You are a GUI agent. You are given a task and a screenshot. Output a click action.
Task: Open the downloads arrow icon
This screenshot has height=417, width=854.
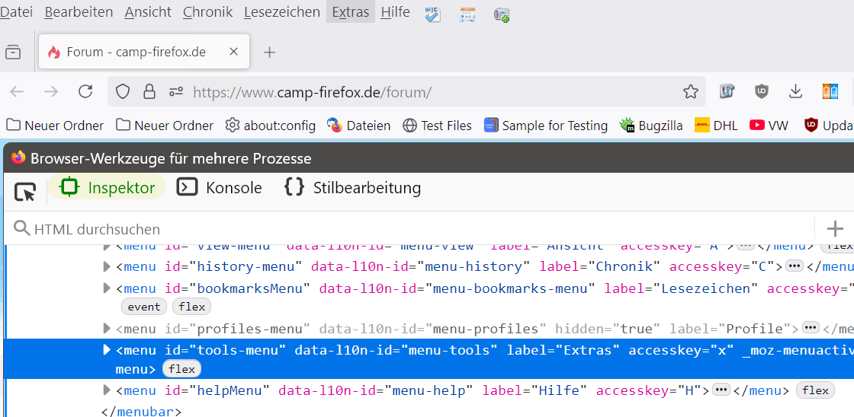tap(795, 92)
